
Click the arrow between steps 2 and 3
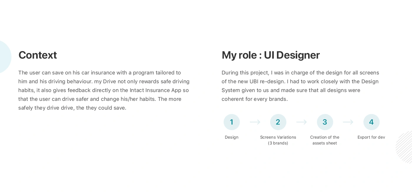[x=301, y=122]
